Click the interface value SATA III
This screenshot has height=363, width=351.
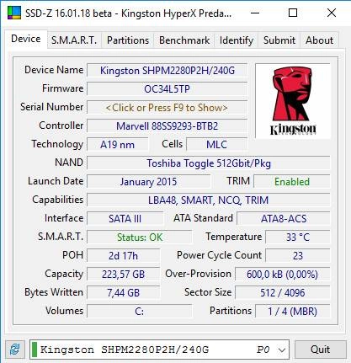(x=125, y=219)
